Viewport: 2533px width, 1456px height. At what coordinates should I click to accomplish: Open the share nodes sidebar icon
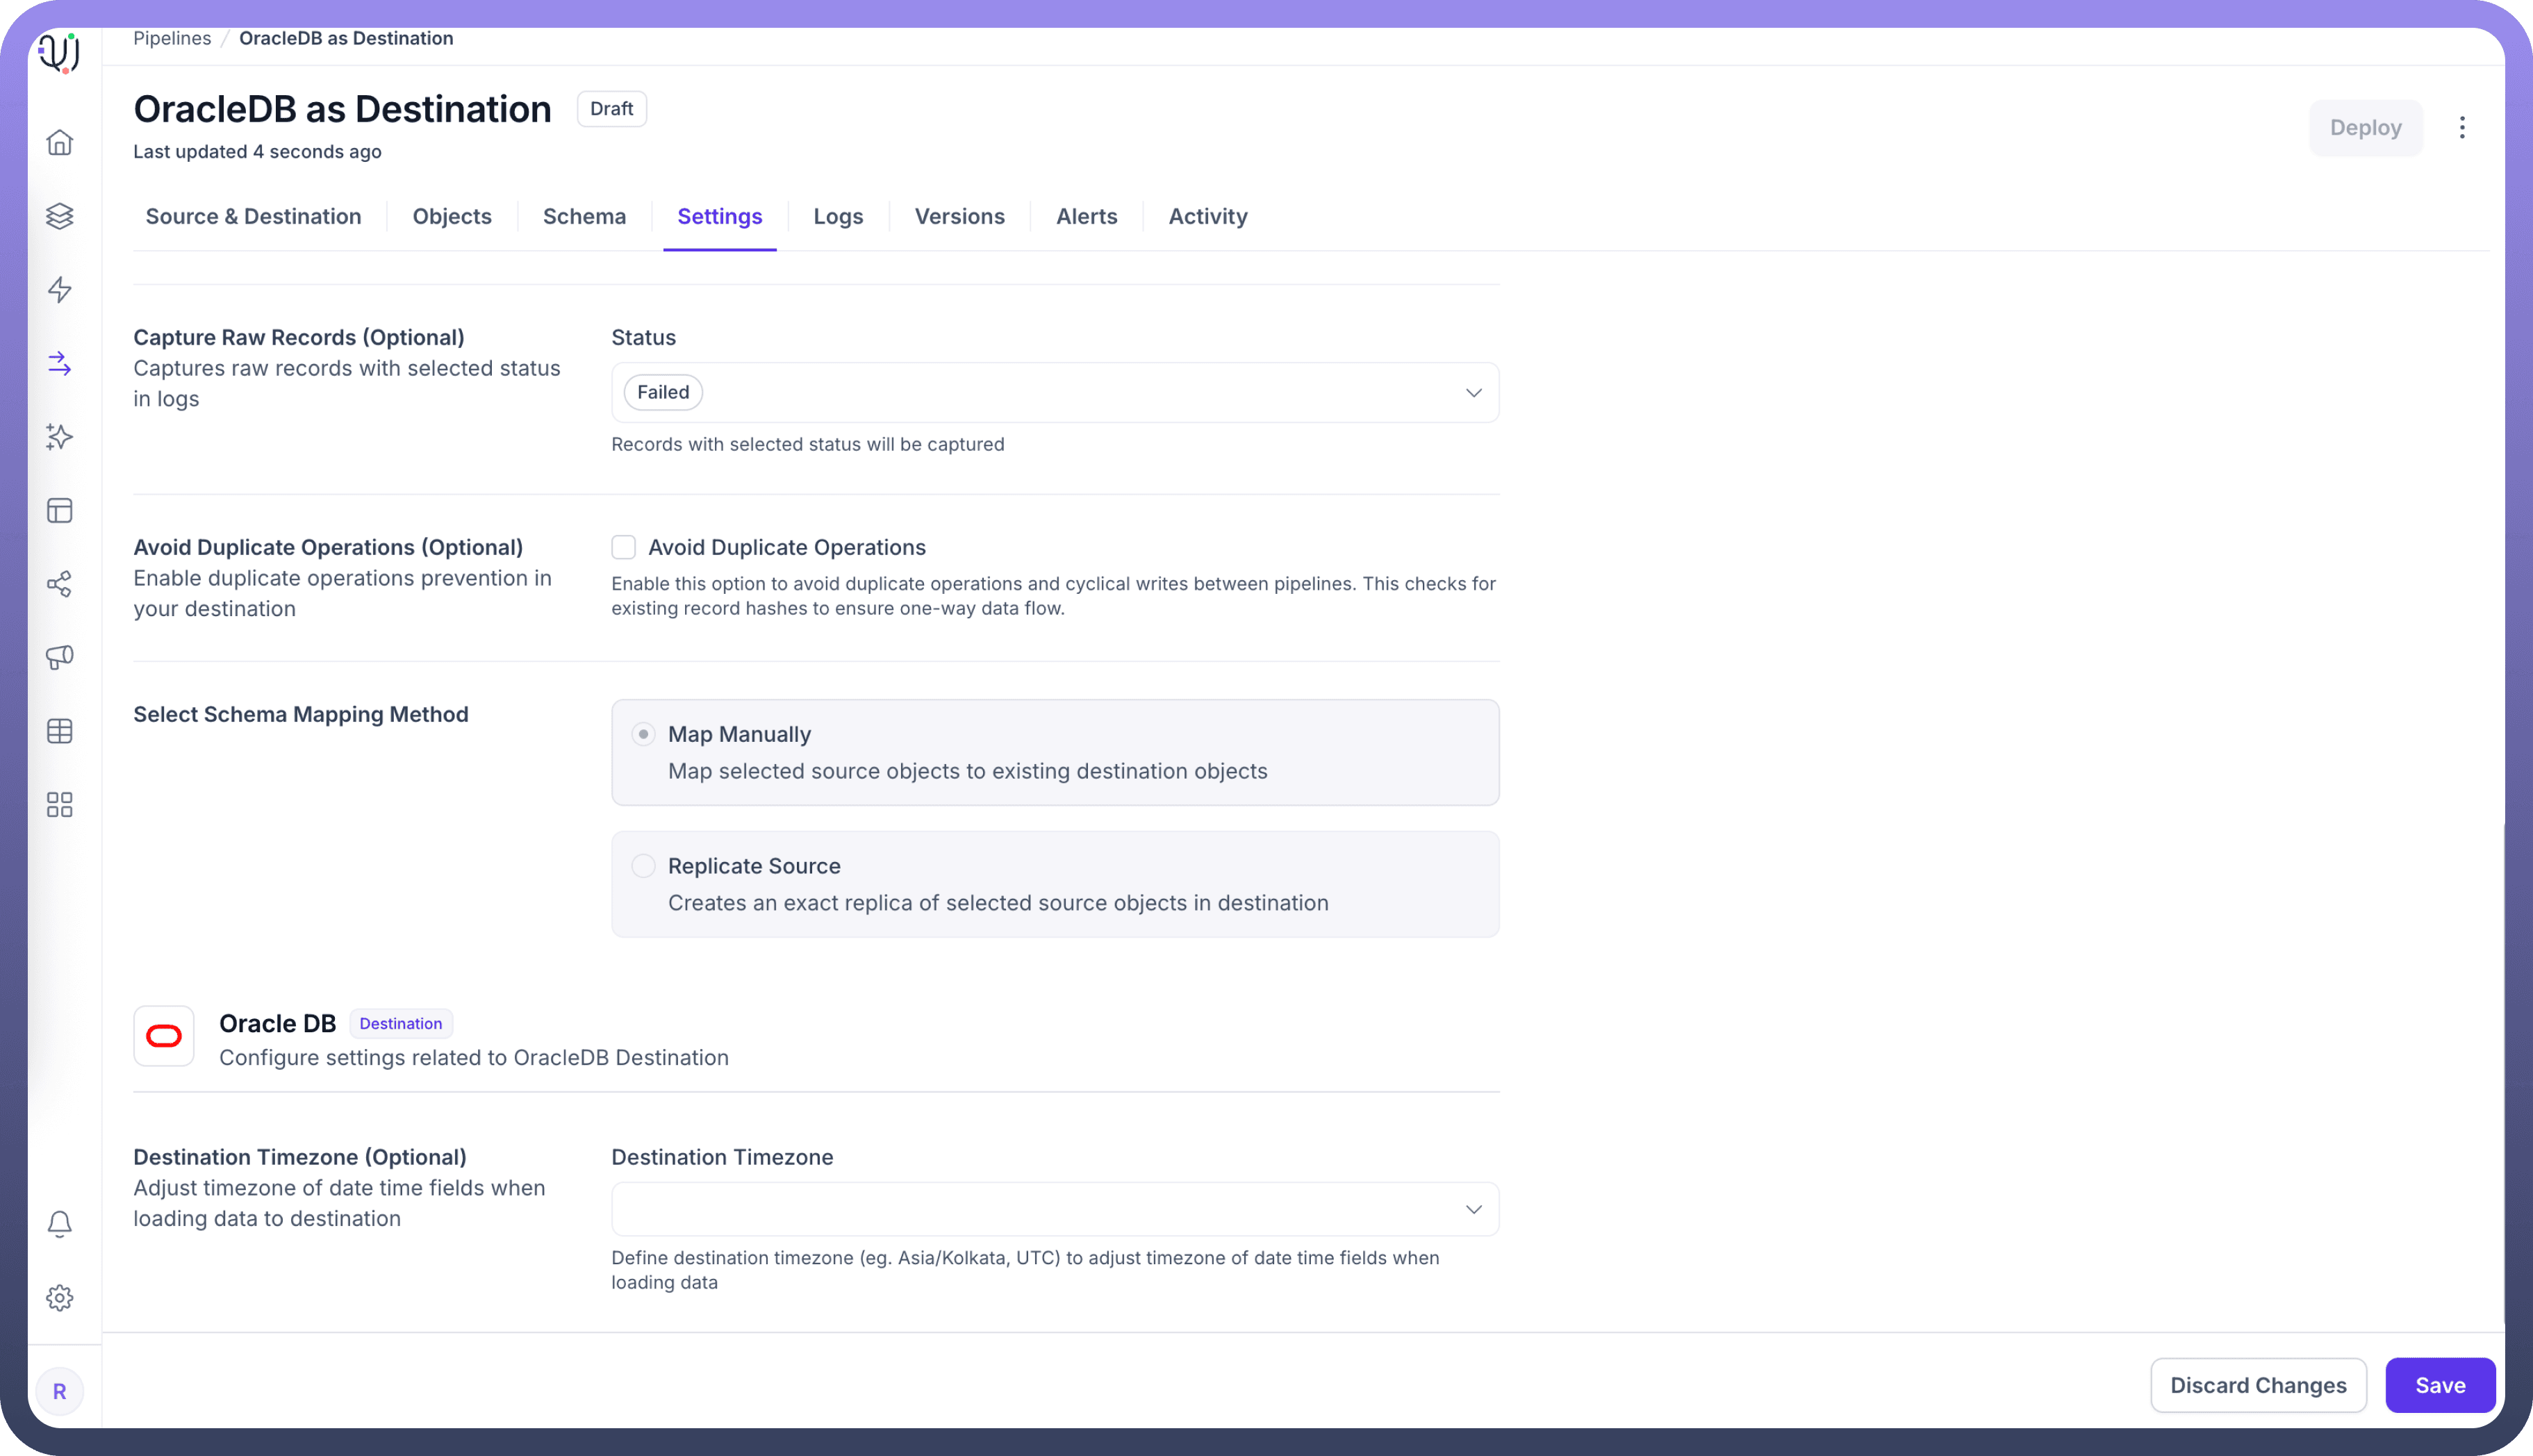(60, 584)
